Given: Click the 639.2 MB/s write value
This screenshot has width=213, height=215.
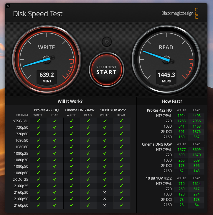Looking at the screenshot, I should pos(47,77).
